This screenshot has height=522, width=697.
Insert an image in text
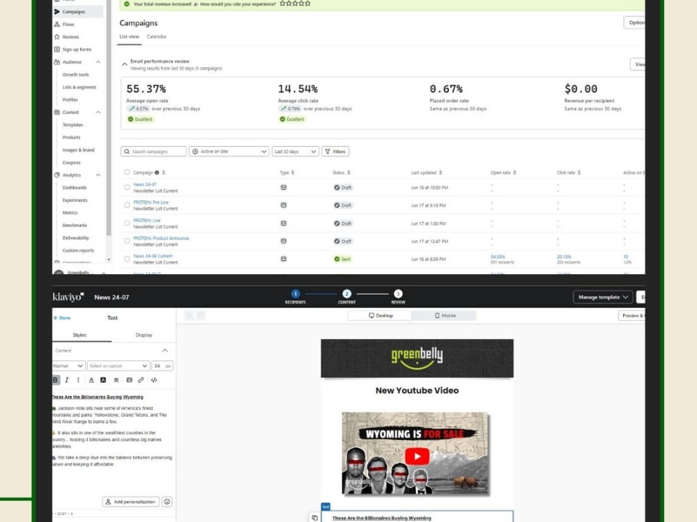coord(130,380)
